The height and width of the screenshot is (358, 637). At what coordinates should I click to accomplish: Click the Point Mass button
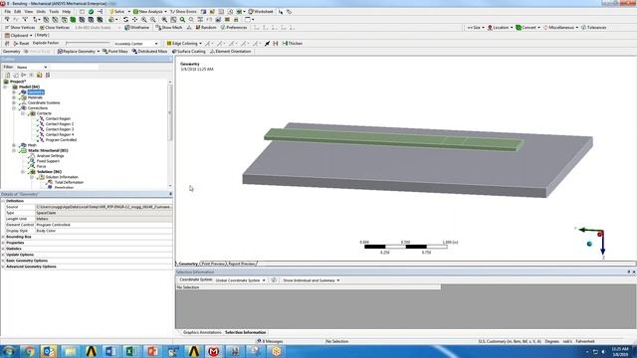coord(115,52)
